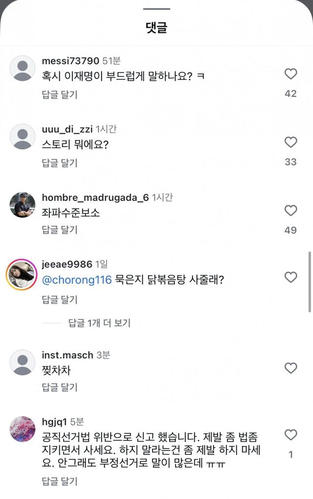The image size is (313, 499).
Task: Open uuu_di_zzi's profile avatar
Action: (x=22, y=137)
